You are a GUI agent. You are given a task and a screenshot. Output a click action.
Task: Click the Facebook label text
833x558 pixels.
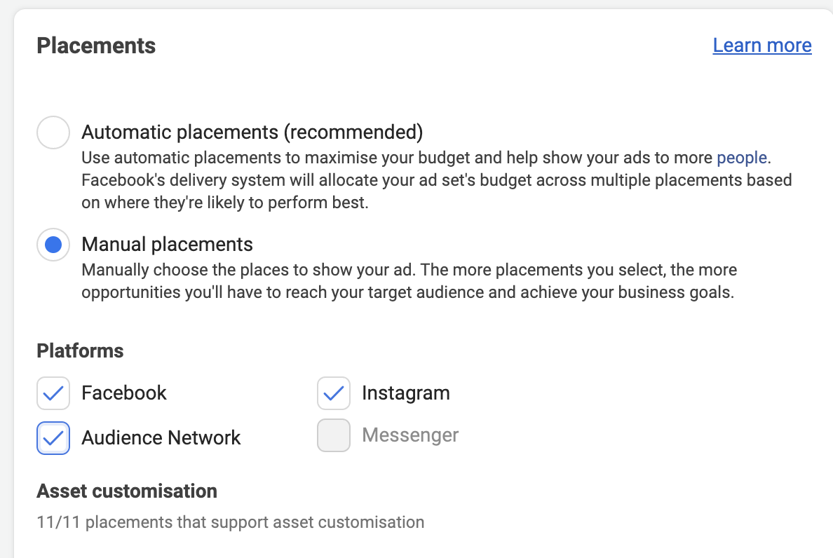point(124,393)
